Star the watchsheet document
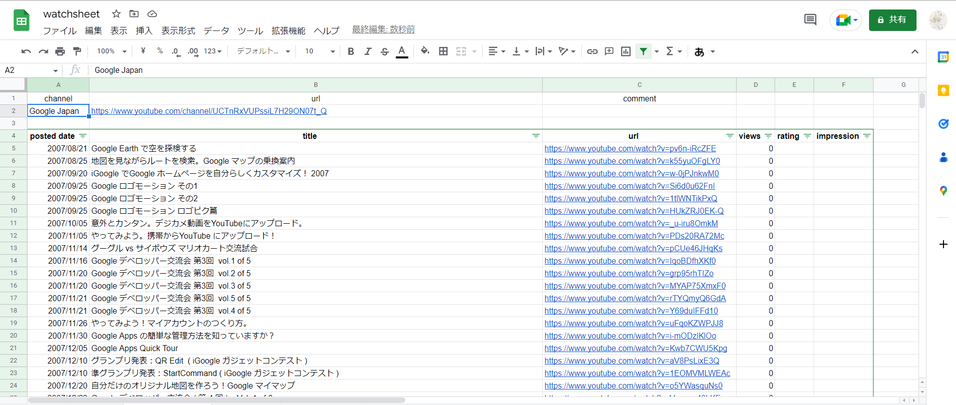Screen dimensions: 956x405 pos(116,13)
